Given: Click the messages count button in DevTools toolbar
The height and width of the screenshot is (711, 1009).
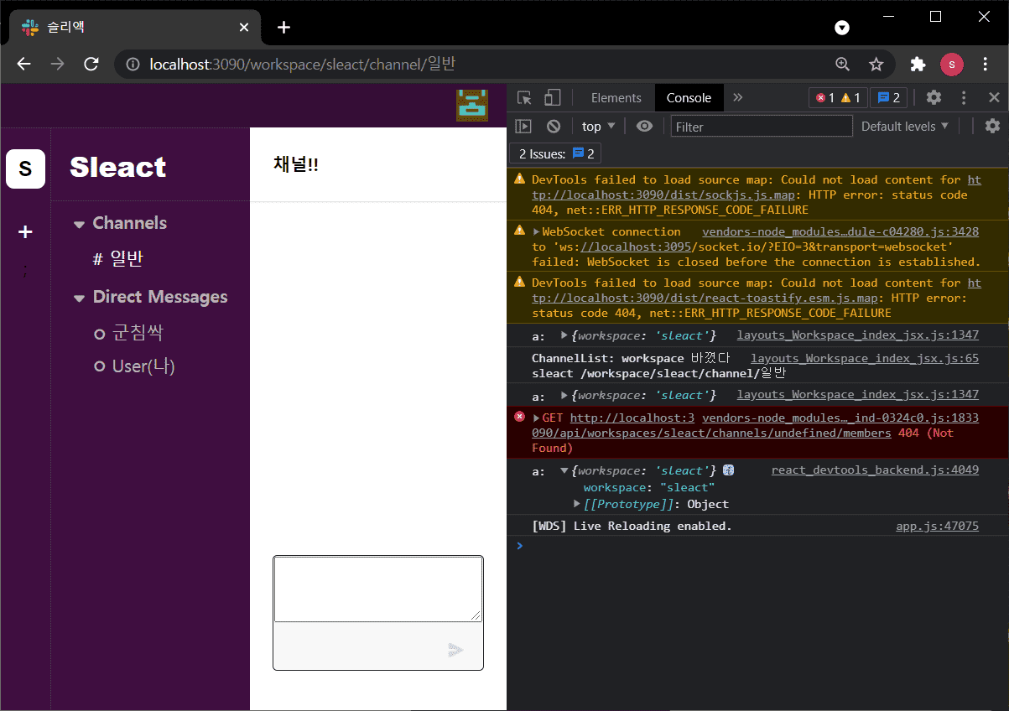Looking at the screenshot, I should tap(888, 97).
